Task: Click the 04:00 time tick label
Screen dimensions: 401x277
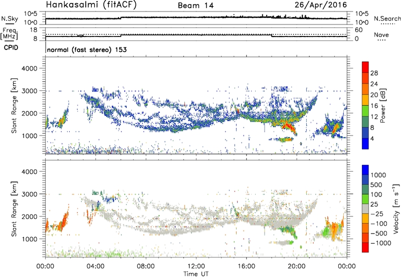Action: (x=96, y=266)
